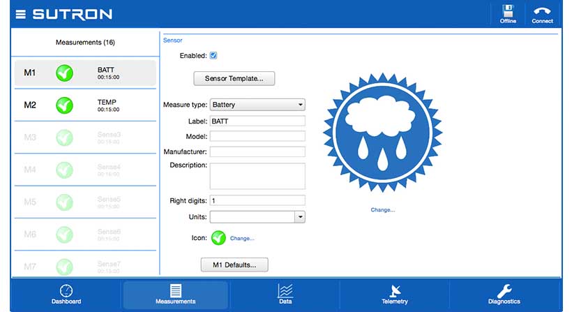Click the faded check icon for M6
Image resolution: width=572 pixels, height=312 pixels.
point(65,235)
